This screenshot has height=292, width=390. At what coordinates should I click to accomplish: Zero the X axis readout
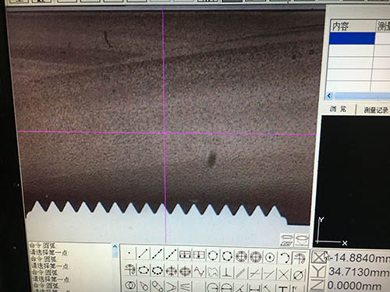pyautogui.click(x=318, y=258)
